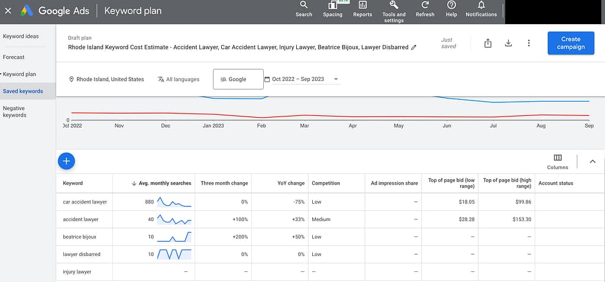
Task: Open the Help menu
Action: click(x=451, y=9)
